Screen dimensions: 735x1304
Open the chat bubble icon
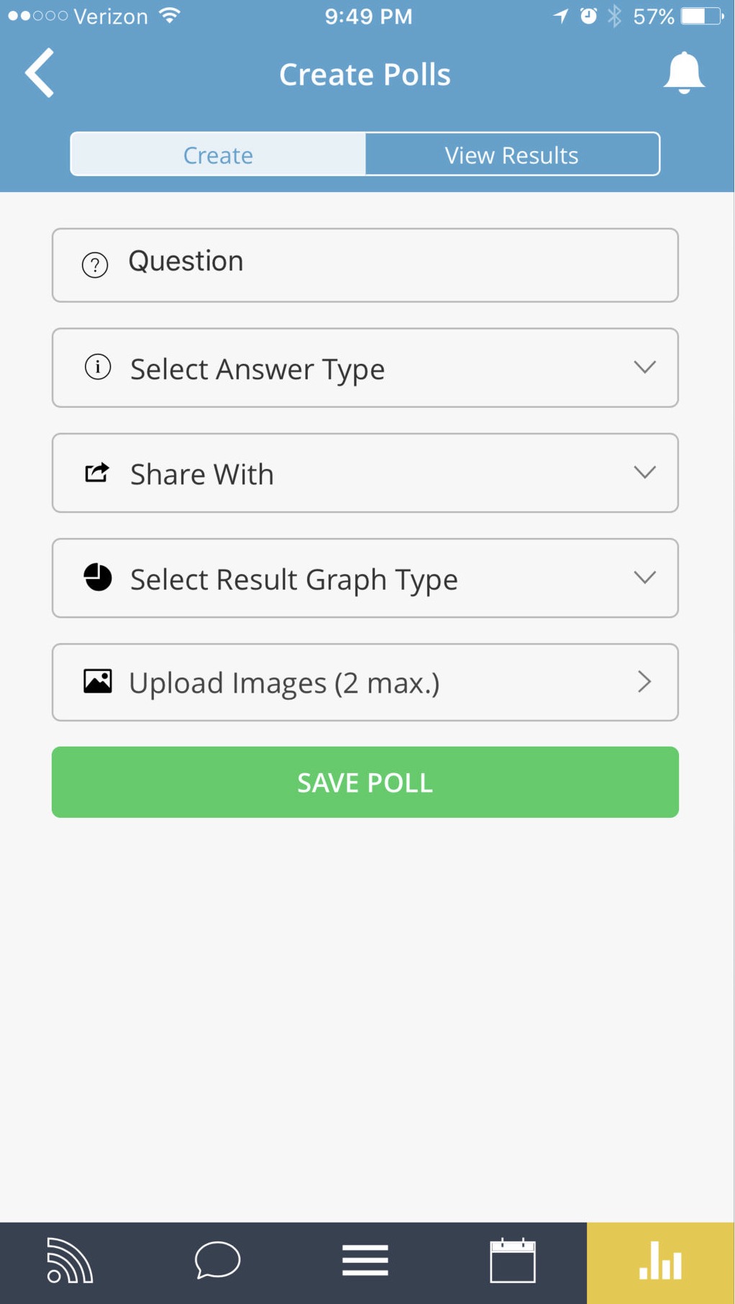pos(217,1261)
